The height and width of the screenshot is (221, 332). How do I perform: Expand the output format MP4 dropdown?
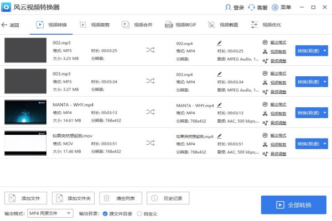pos(69,213)
